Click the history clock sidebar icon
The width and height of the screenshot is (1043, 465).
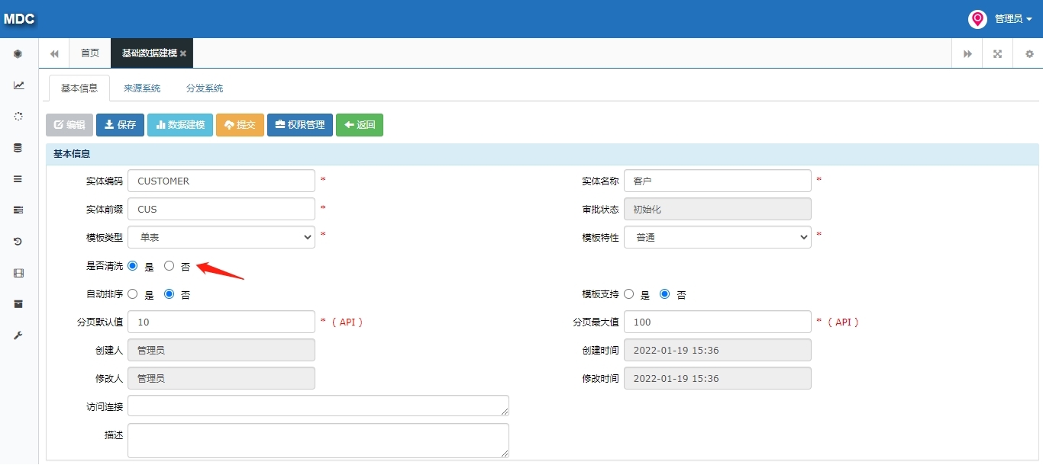tap(18, 242)
